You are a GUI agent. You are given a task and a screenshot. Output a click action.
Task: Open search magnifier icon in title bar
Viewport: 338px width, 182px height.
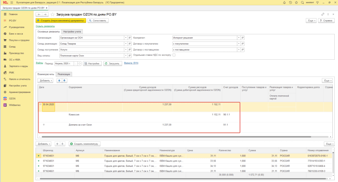[302, 3]
